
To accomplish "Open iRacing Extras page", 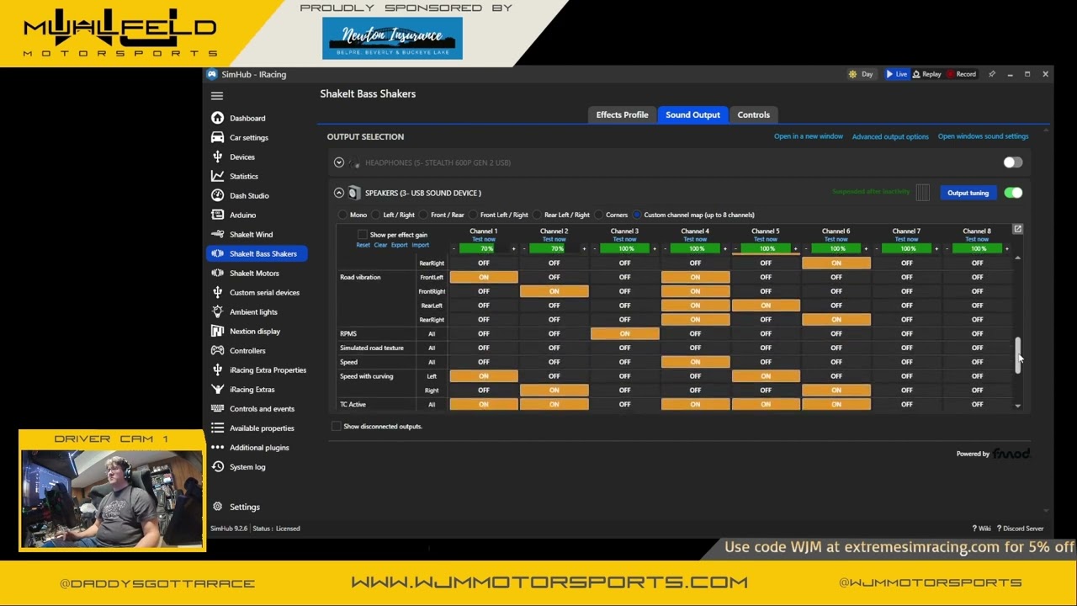I will [x=252, y=390].
